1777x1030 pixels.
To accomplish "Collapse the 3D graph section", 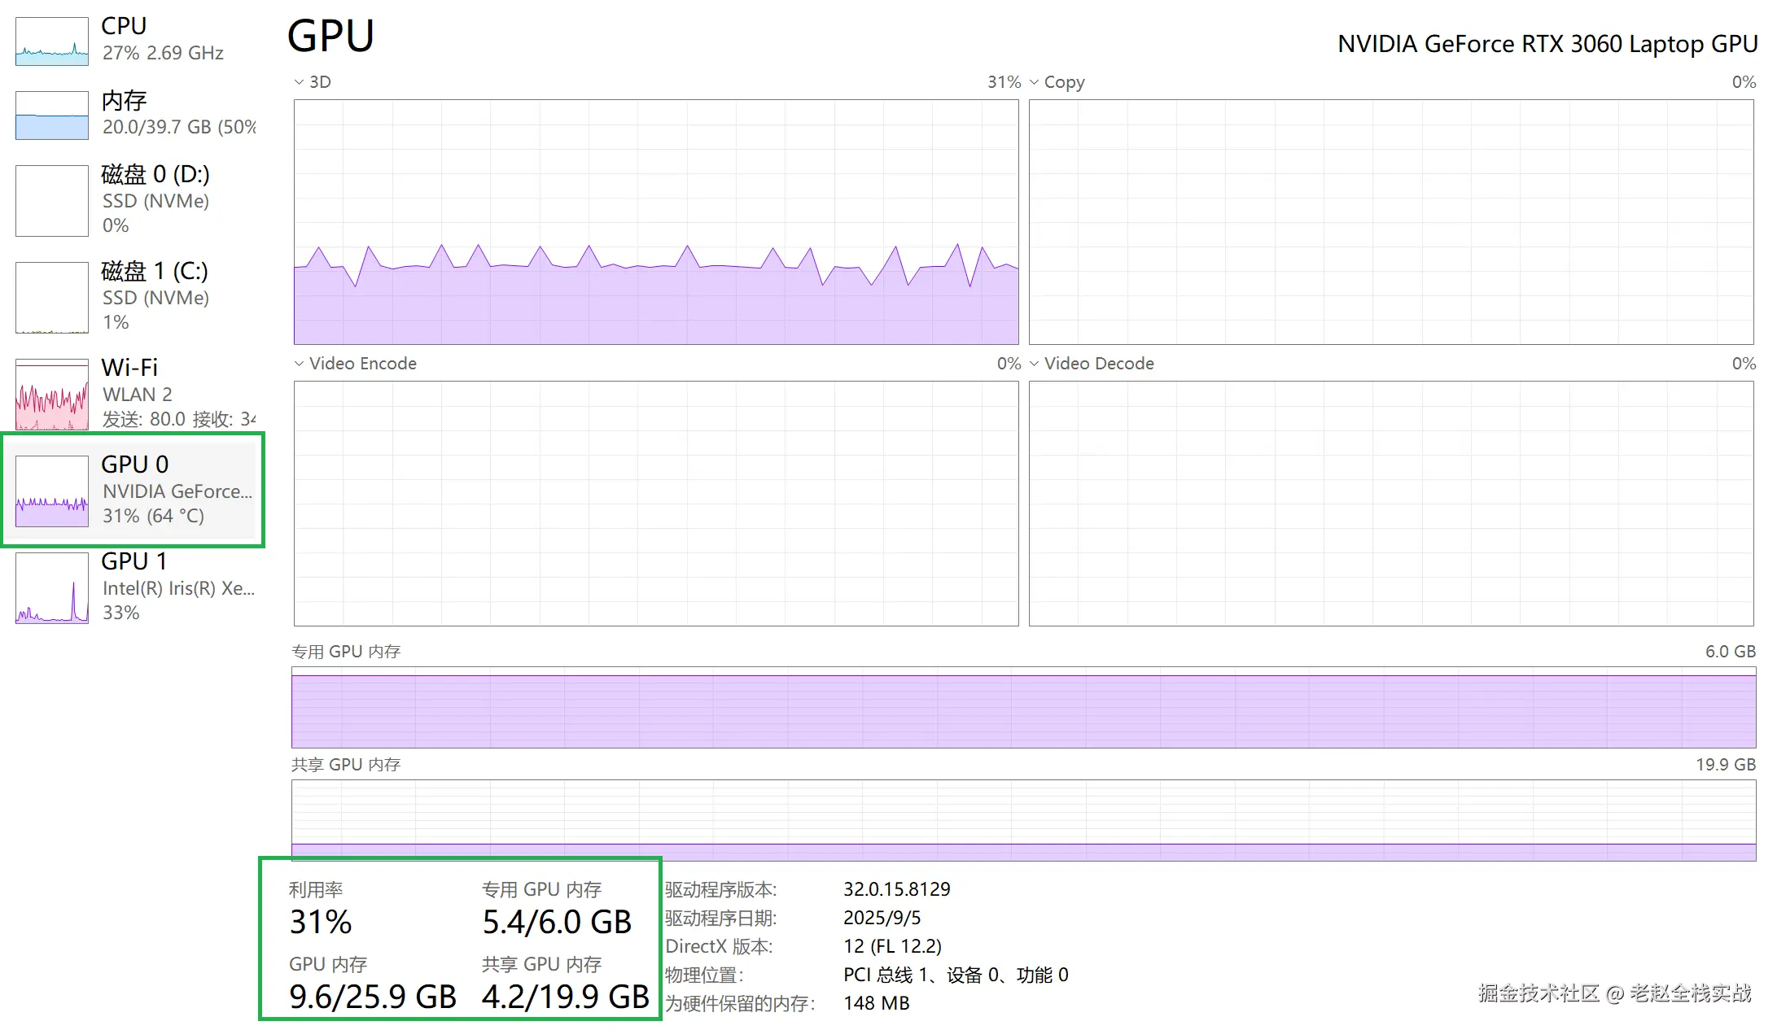I will [299, 81].
